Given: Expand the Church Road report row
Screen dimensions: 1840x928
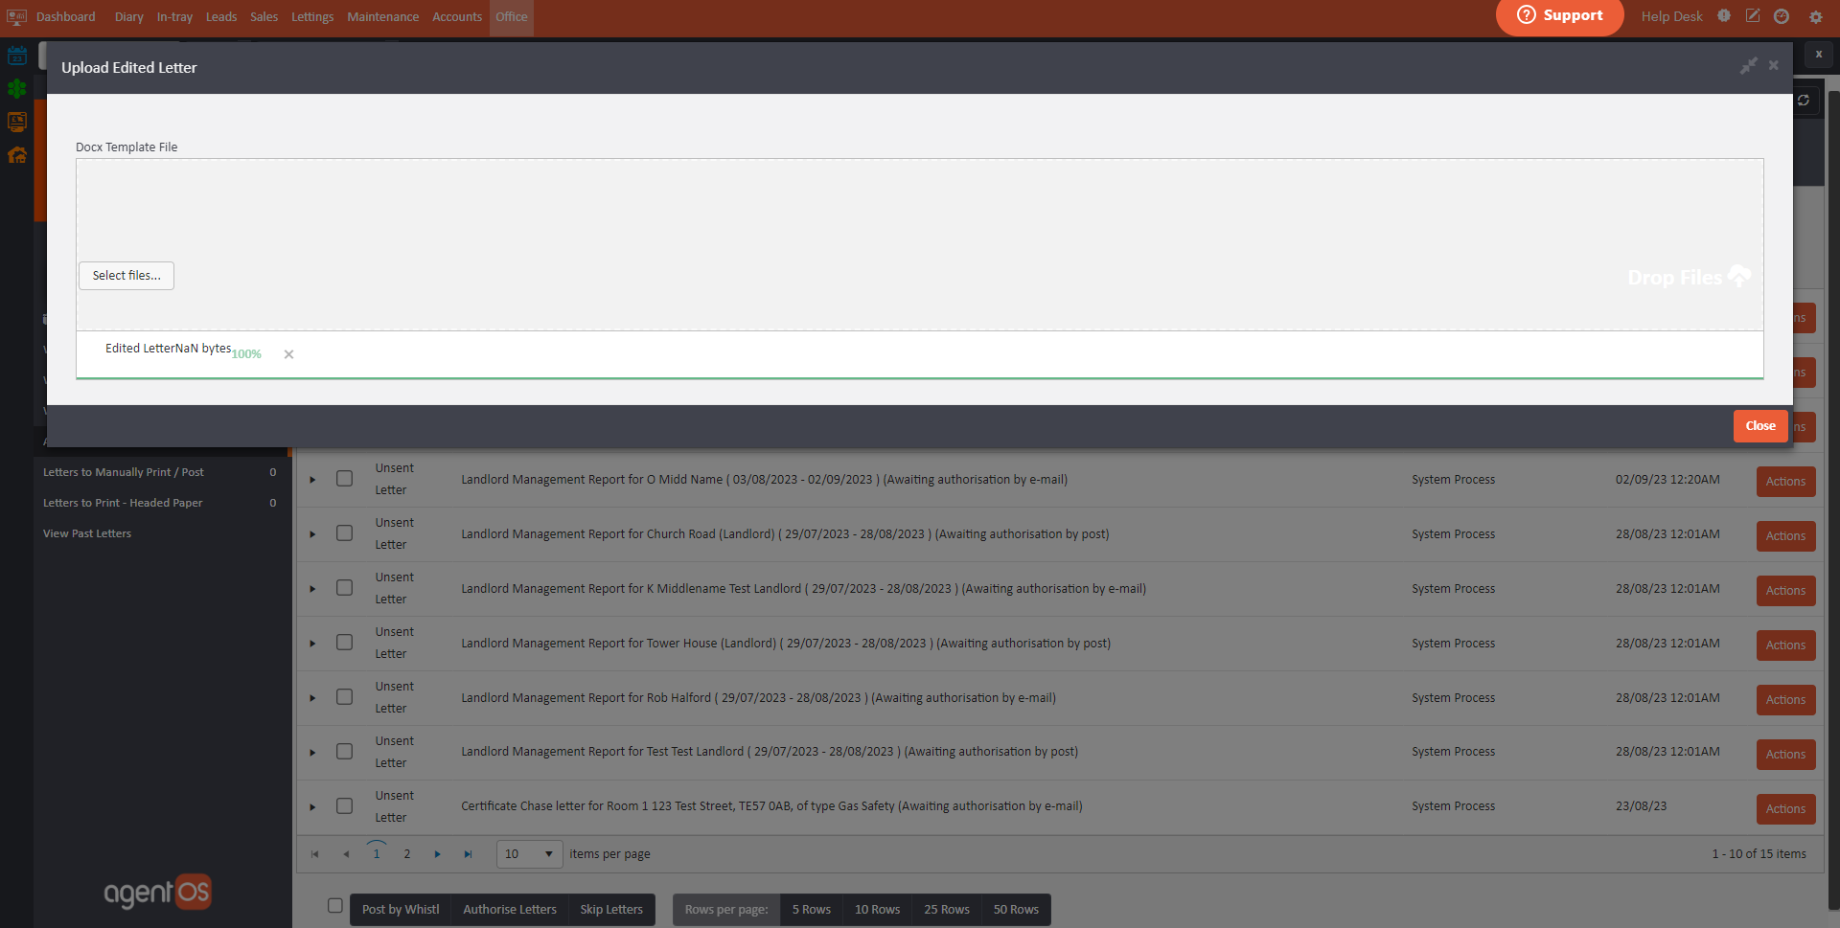Looking at the screenshot, I should 312,534.
